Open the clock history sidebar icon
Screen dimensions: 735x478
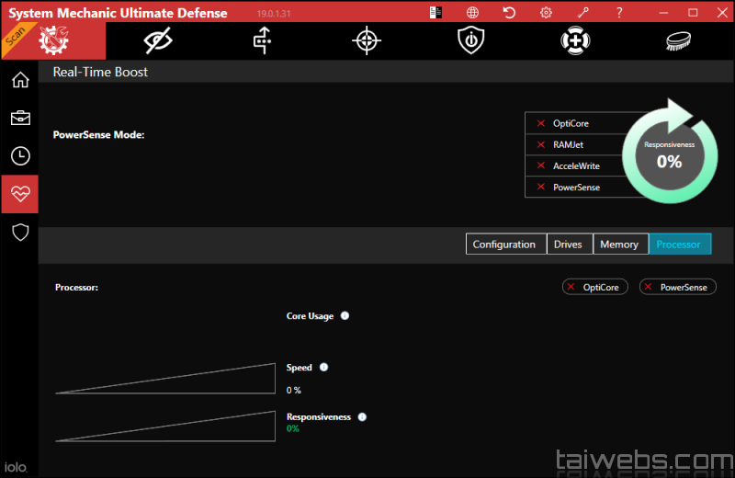[x=19, y=156]
